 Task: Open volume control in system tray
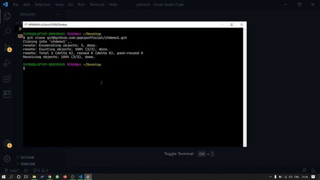click(x=290, y=176)
